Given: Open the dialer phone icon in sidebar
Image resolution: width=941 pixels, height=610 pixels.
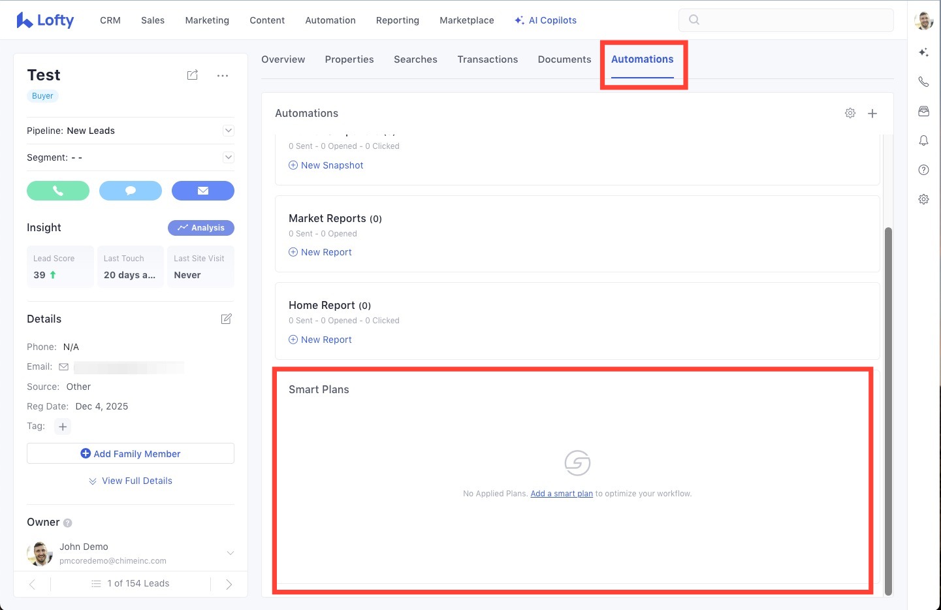Looking at the screenshot, I should [923, 82].
